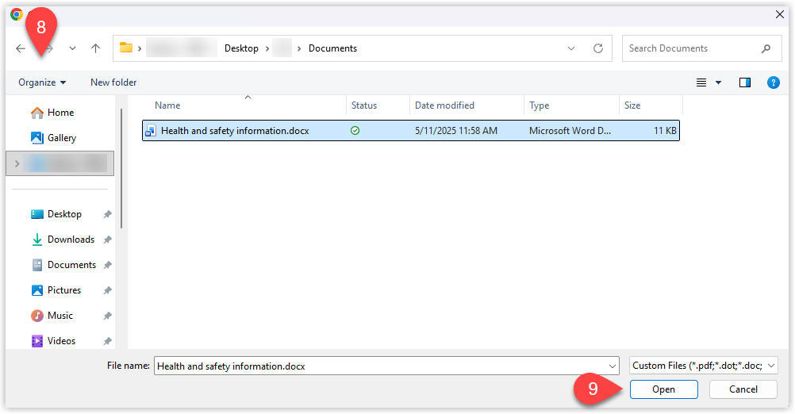Viewport: 795px width, 414px height.
Task: Click the pin icon beside Music
Action: point(107,316)
